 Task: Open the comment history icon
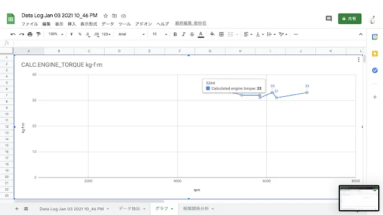pyautogui.click(x=329, y=19)
